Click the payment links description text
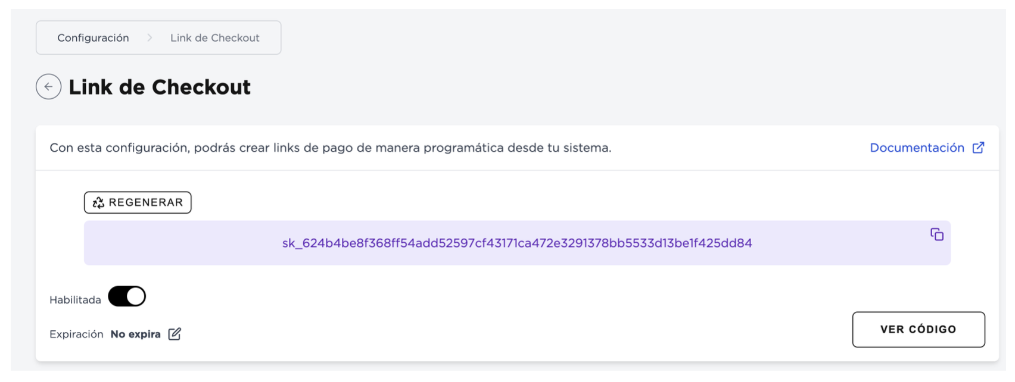 pyautogui.click(x=330, y=148)
